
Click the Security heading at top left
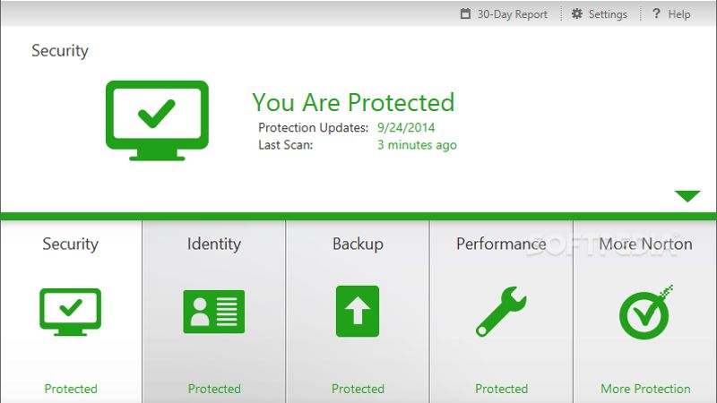point(60,51)
